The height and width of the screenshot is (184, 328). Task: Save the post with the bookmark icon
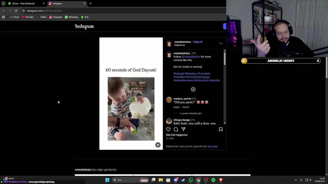221,129
